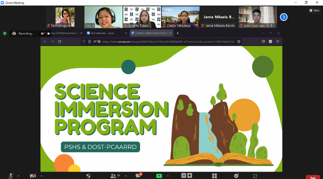The image size is (323, 179).
Task: Open Breakout Rooms grid icon
Action: pyautogui.click(x=214, y=176)
